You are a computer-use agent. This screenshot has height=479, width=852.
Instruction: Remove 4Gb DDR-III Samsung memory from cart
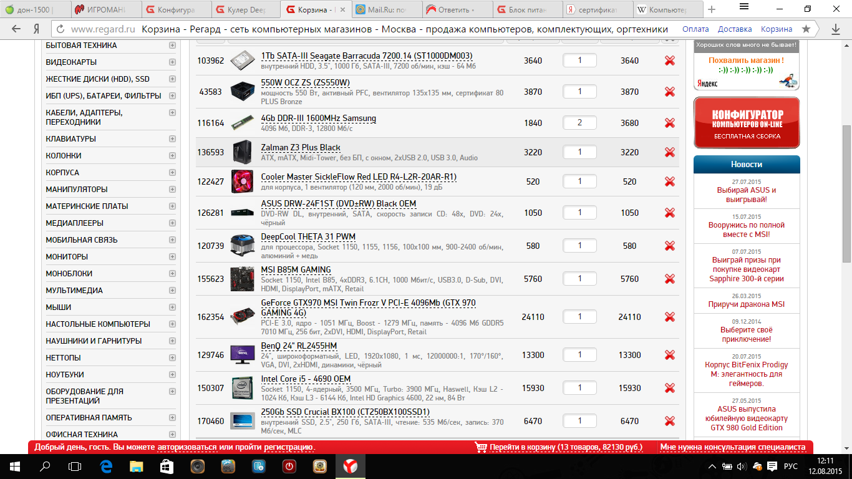point(670,123)
